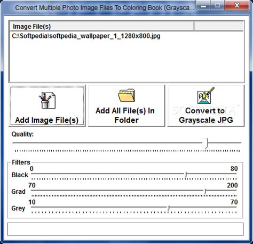Click the Add Image File(s) button
This screenshot has height=244, width=253.
tap(47, 106)
